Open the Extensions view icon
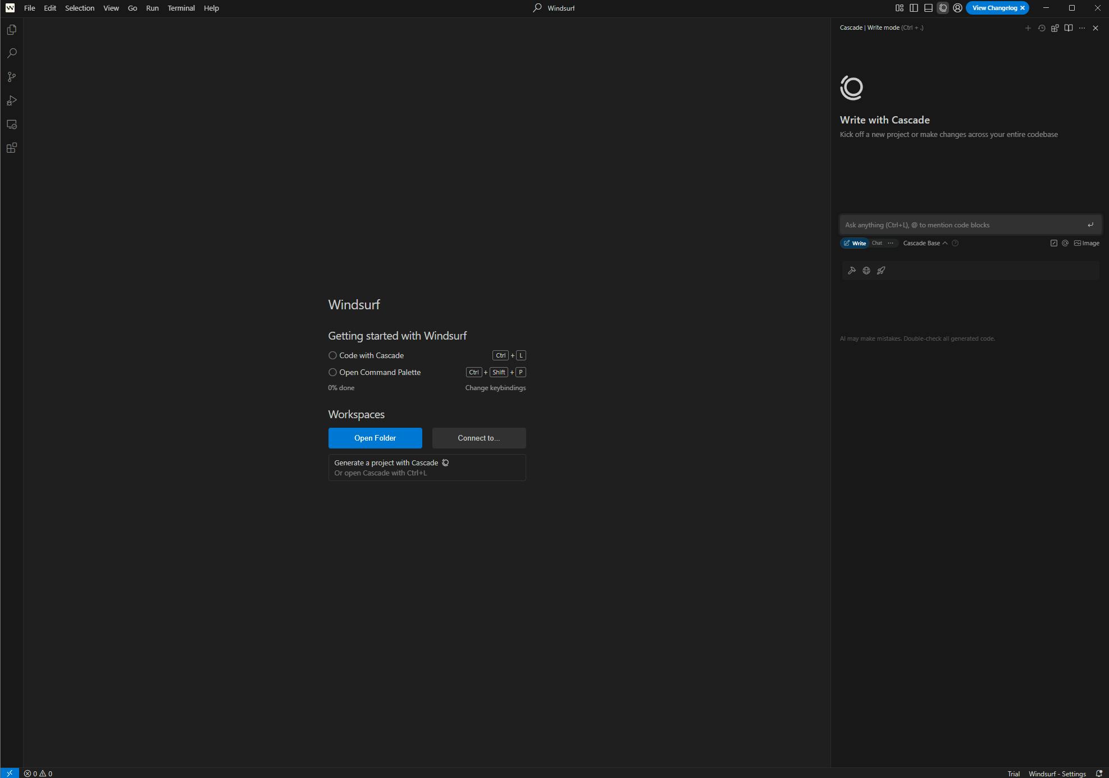 click(x=11, y=148)
